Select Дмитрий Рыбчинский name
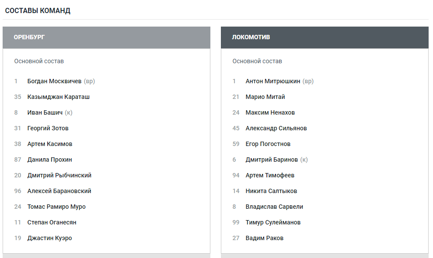The image size is (433, 258). coord(59,175)
